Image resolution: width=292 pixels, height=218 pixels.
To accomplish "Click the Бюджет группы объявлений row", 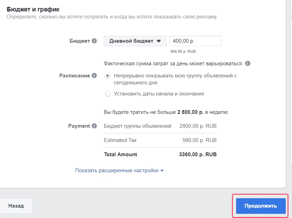I will tap(160, 126).
